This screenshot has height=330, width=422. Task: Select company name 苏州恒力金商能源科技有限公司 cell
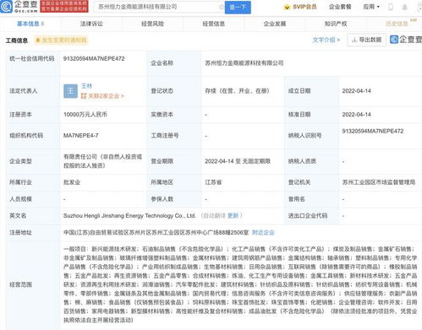point(244,63)
